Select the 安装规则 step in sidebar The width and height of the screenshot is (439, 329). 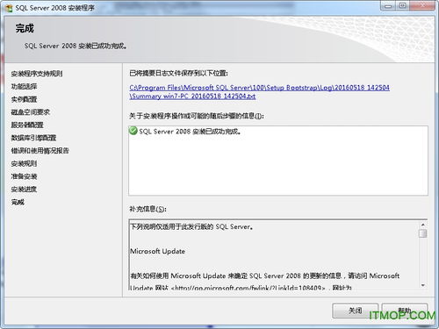(x=24, y=163)
